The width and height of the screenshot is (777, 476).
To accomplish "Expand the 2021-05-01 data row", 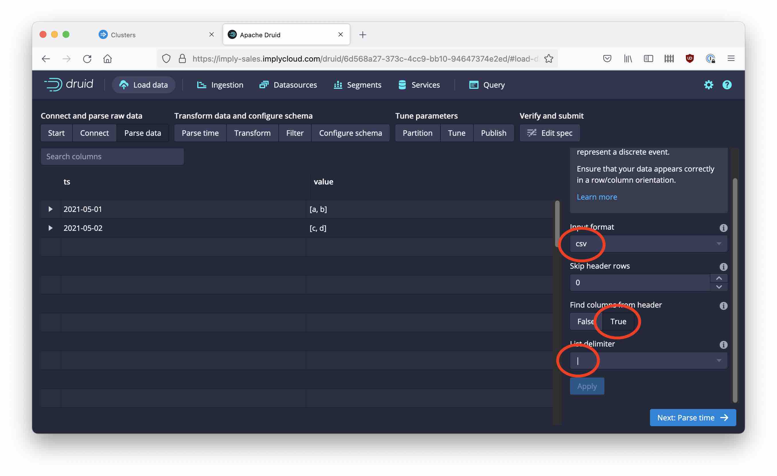I will (x=50, y=209).
